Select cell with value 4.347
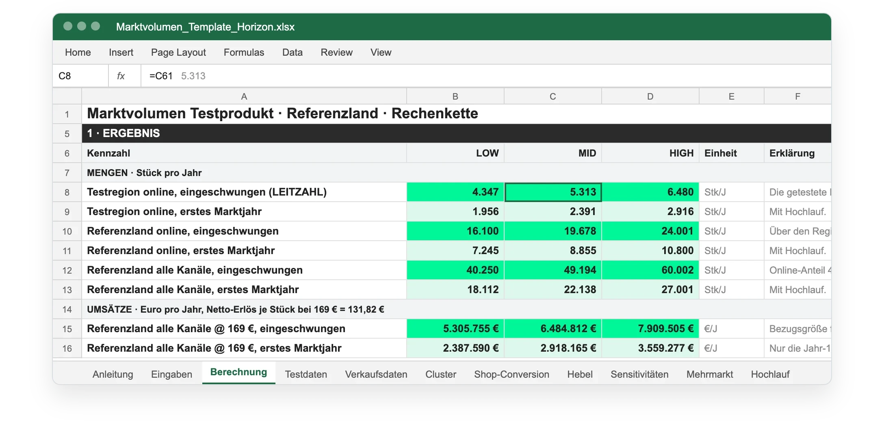This screenshot has width=884, height=422. (455, 192)
